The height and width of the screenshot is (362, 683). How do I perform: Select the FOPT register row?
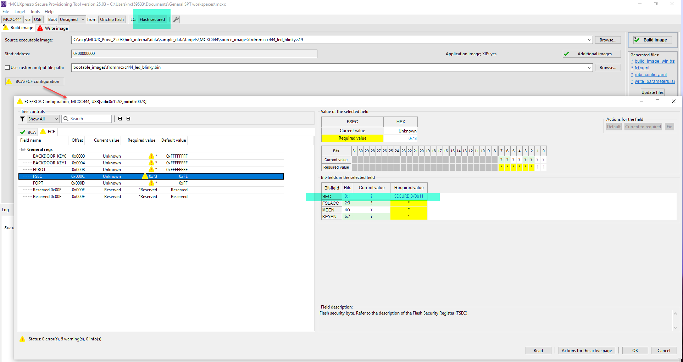[x=151, y=183]
